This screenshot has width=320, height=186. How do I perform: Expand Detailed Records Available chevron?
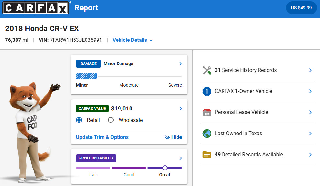coord(310,154)
